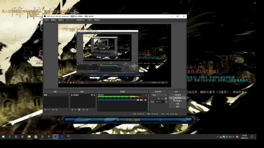Pop out the Scene Transitions dock icon
Screen dimensions: 264x148
point(167,92)
